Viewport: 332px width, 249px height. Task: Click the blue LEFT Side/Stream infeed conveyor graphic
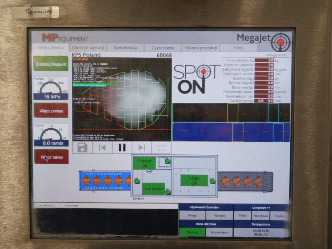coord(105,181)
